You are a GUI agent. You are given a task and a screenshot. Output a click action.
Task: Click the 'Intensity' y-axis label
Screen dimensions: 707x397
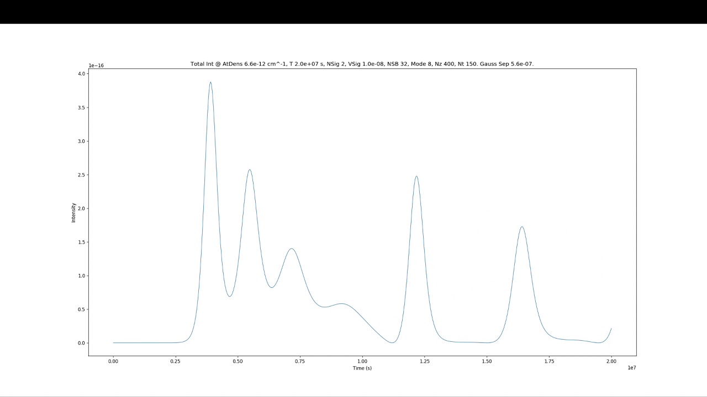tap(73, 212)
